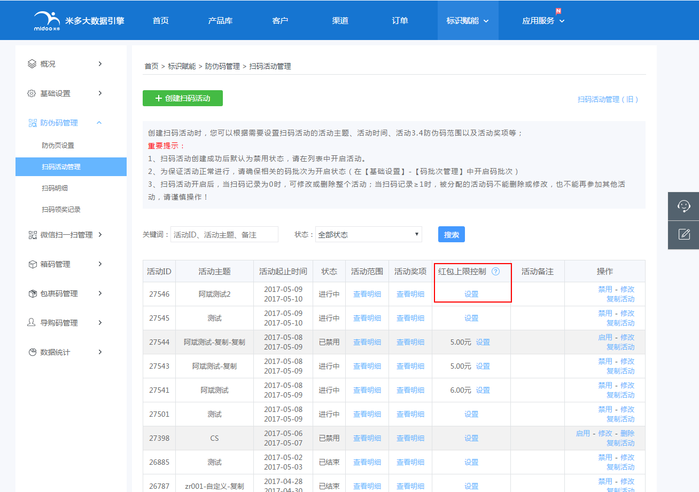Open the feedback edit note icon
This screenshot has height=492, width=699.
pyautogui.click(x=684, y=234)
